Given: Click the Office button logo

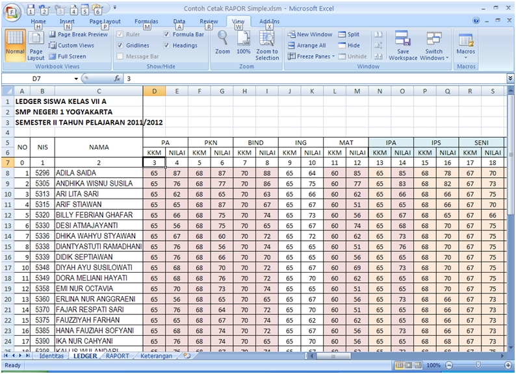Looking at the screenshot, I should click(12, 12).
